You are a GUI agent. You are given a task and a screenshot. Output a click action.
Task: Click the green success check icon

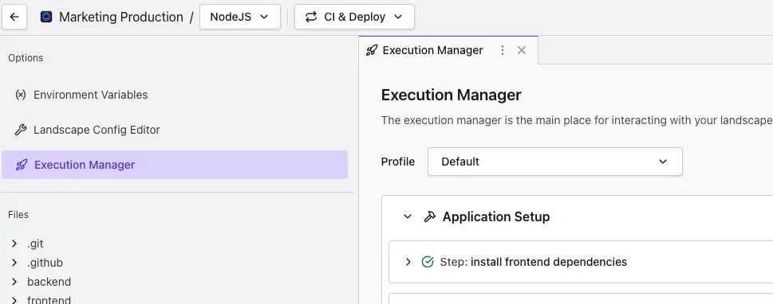tap(428, 262)
